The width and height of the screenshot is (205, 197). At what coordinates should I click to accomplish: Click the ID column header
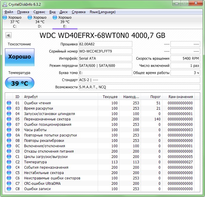[x=17, y=97]
